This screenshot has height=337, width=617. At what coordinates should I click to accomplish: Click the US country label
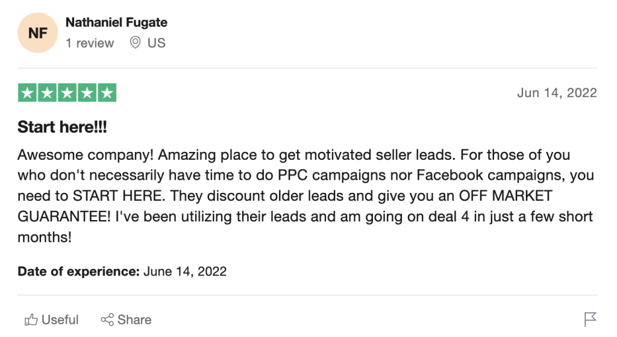(x=156, y=43)
